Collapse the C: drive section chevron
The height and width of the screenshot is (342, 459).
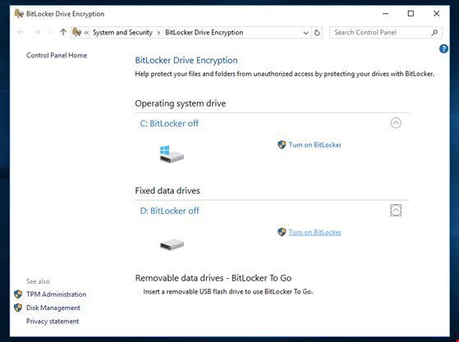pos(396,123)
